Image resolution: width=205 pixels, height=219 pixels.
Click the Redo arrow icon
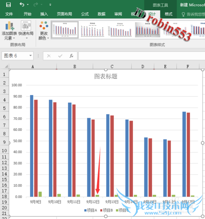click(x=36, y=5)
